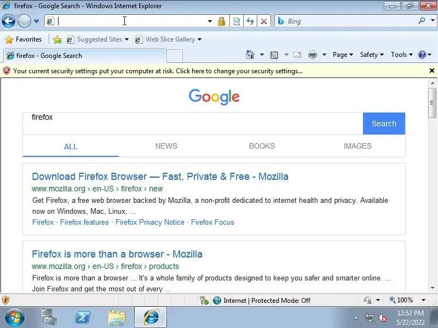Click the status bar shield icon
438x328 pixels.
5,300
